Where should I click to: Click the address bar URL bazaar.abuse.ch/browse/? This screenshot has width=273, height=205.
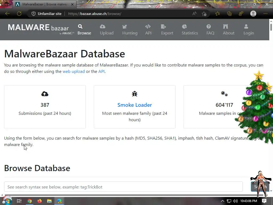point(95,14)
